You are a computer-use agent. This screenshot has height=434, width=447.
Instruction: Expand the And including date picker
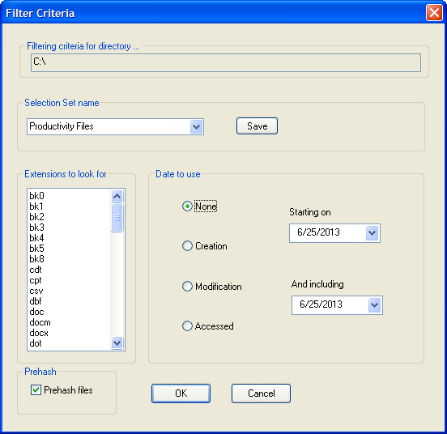[374, 305]
